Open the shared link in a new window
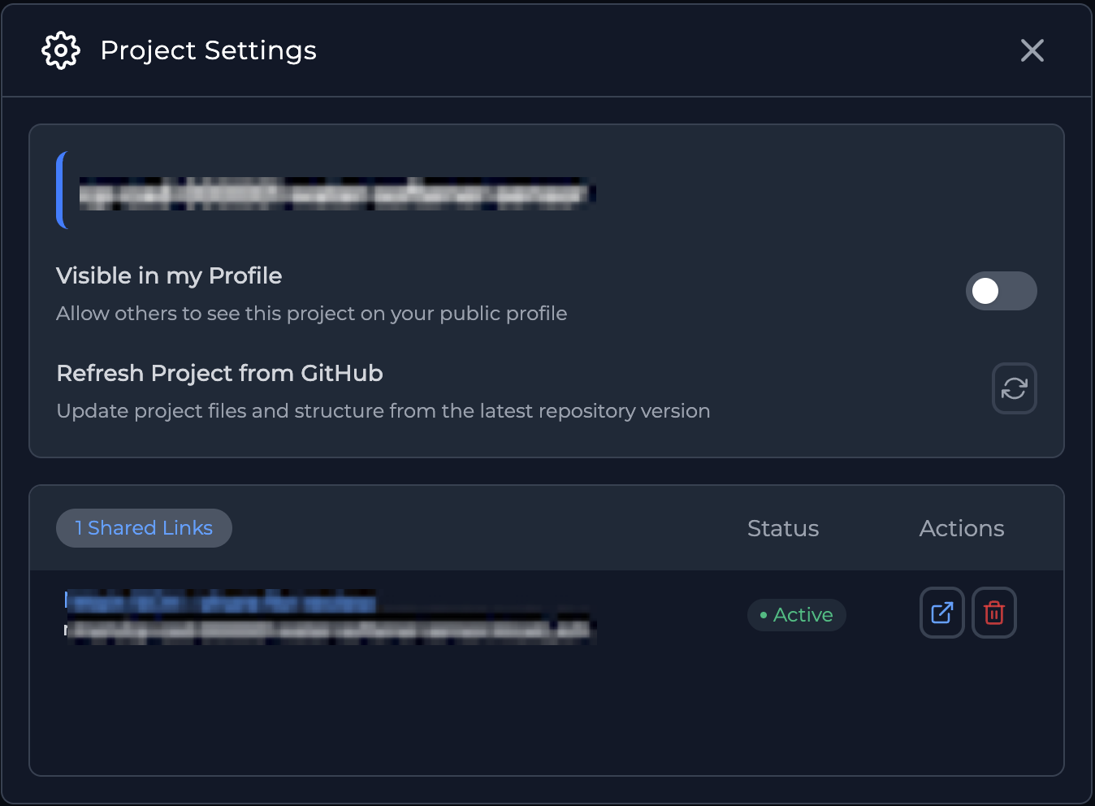 coord(941,613)
